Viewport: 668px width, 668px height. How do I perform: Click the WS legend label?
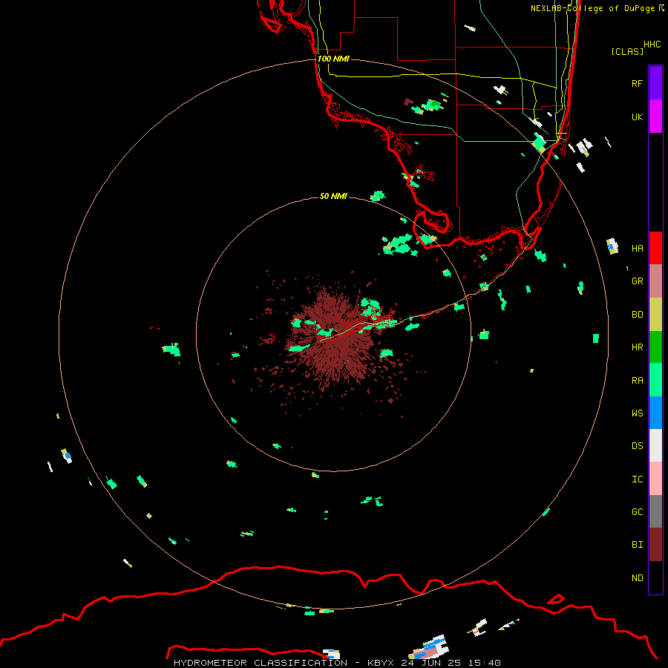click(637, 413)
